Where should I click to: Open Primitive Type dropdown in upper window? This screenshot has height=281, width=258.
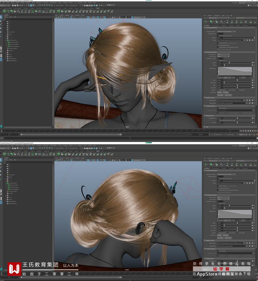[223, 54]
